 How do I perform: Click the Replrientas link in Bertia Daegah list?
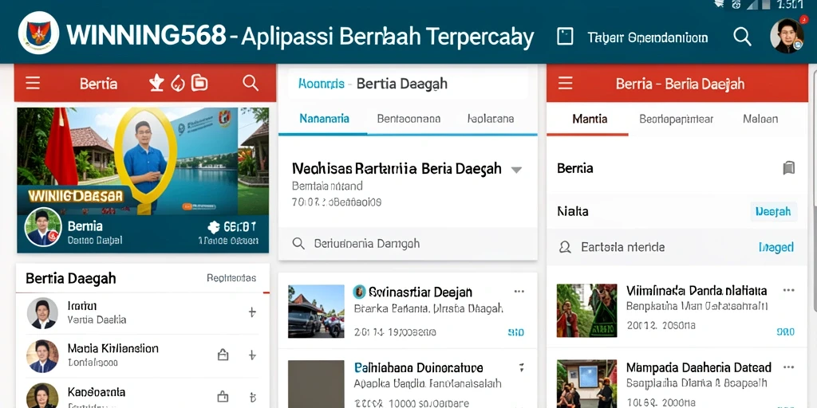click(231, 278)
